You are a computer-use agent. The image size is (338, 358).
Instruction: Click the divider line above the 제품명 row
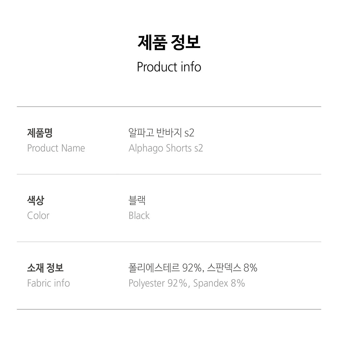[169, 107]
